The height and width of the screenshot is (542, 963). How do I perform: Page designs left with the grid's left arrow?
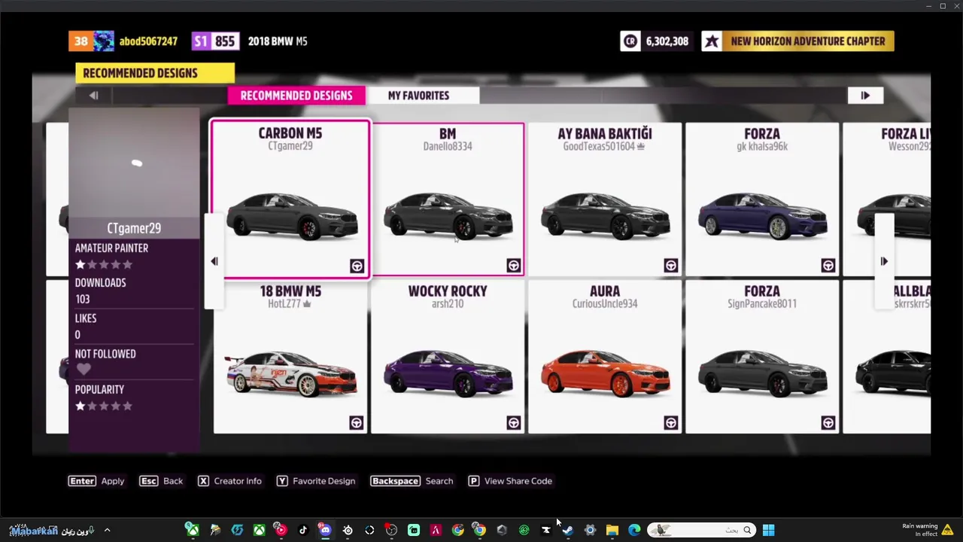coord(214,261)
